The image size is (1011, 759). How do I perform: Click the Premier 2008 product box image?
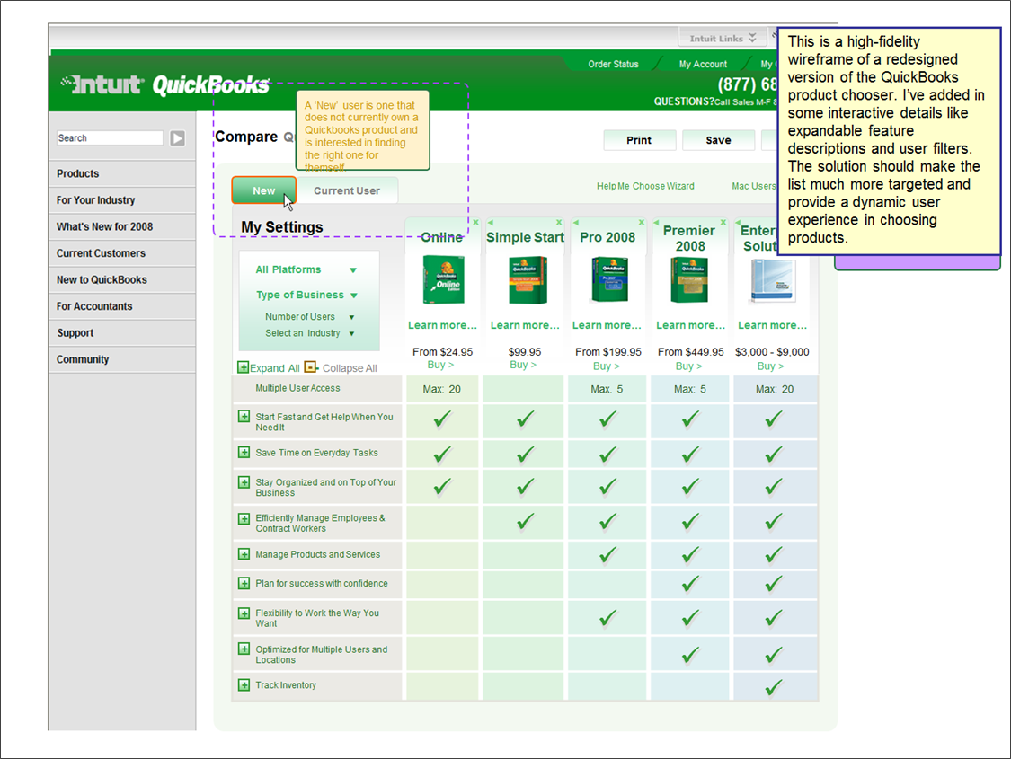click(x=689, y=280)
